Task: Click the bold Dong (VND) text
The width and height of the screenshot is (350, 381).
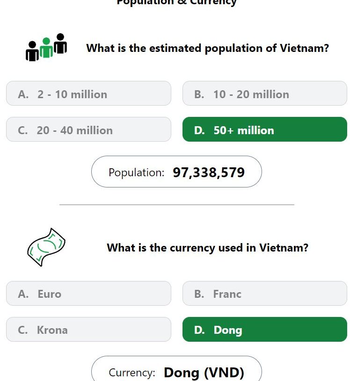Action: click(x=204, y=373)
